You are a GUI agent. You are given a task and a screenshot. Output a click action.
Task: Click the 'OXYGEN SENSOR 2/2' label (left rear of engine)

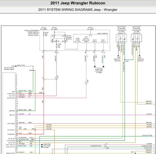136,32
